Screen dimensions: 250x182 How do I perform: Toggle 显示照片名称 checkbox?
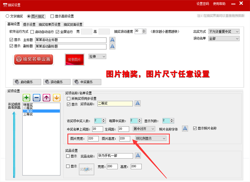[x=195, y=128]
